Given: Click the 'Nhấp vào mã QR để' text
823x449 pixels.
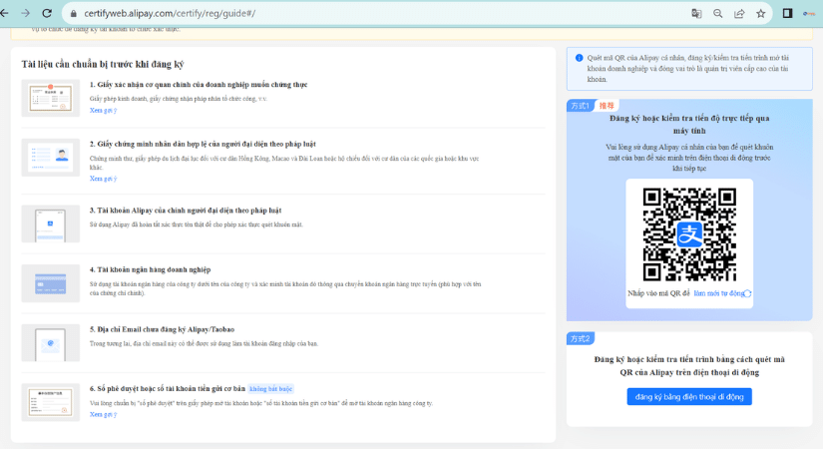Looking at the screenshot, I should pos(658,293).
